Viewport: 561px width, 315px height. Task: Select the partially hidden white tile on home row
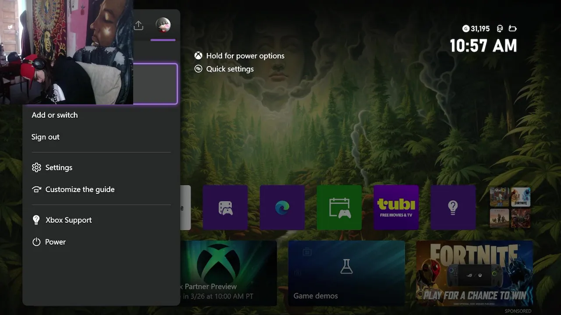pos(185,207)
